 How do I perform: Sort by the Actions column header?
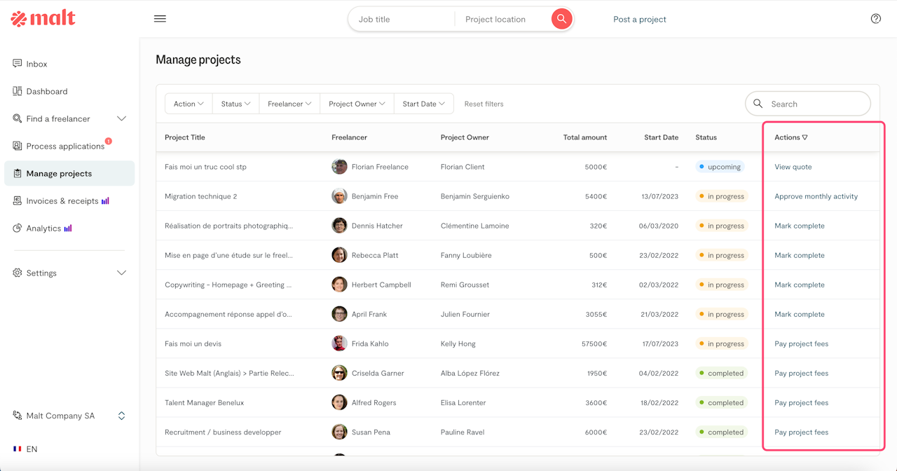pos(790,137)
